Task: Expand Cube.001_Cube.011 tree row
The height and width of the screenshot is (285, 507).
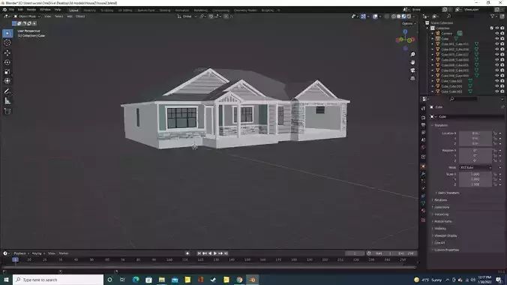Action: click(432, 44)
